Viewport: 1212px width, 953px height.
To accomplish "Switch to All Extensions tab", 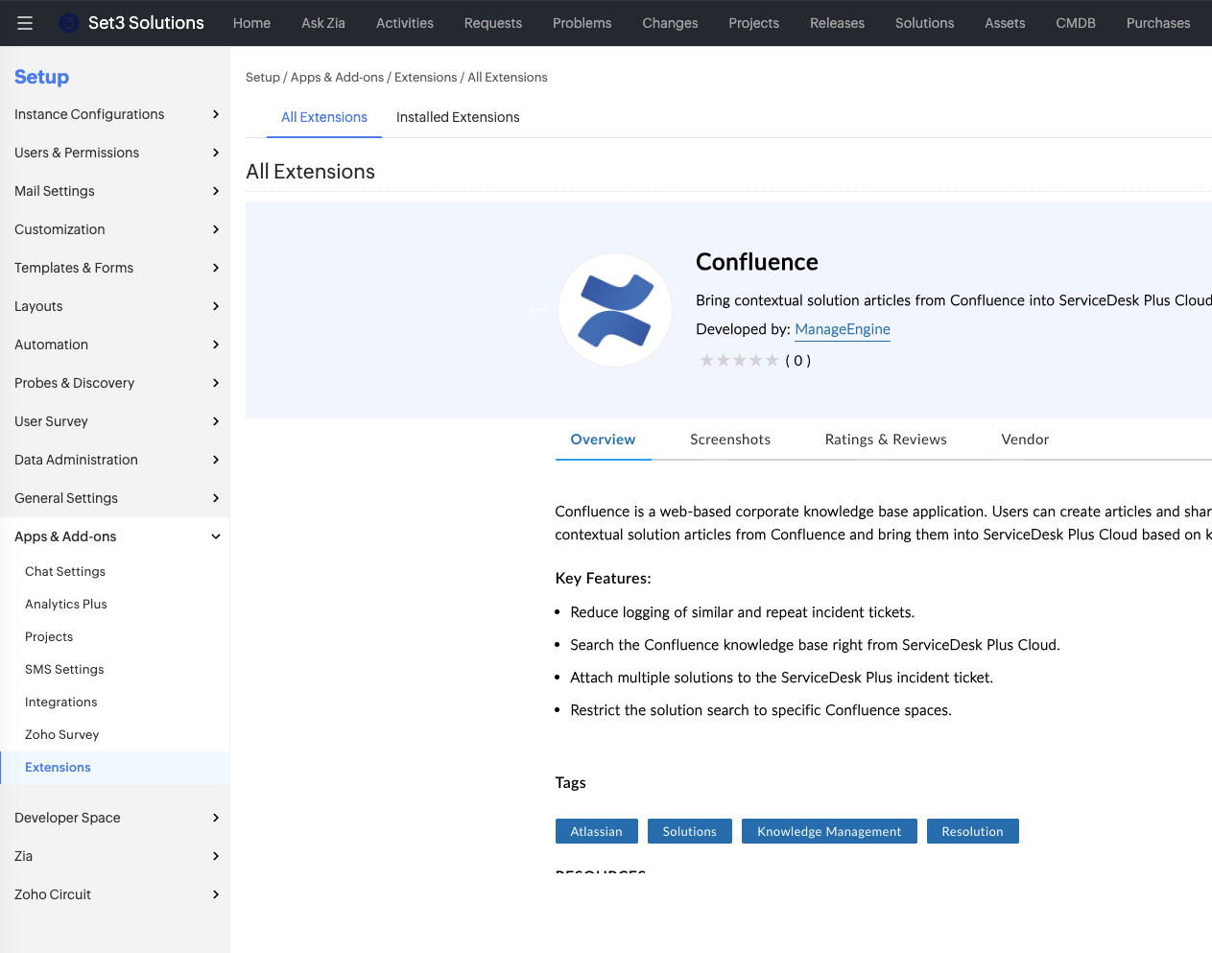I will 324,117.
